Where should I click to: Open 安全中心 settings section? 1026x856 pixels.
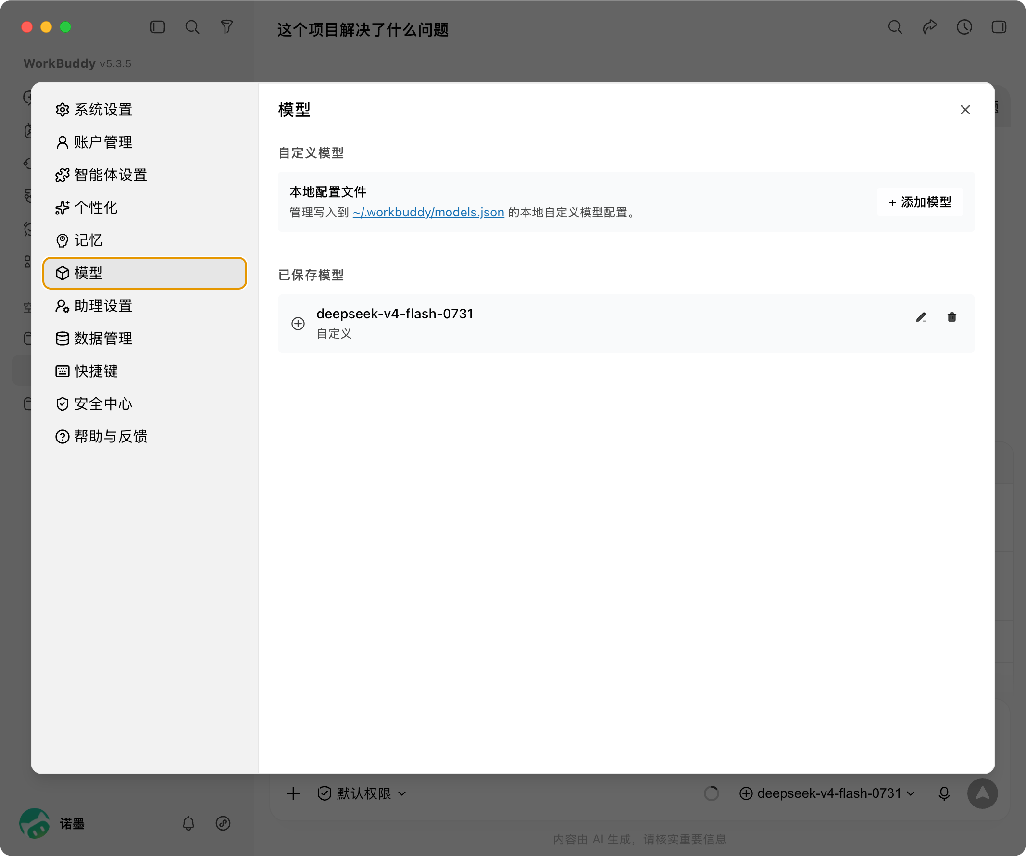145,404
